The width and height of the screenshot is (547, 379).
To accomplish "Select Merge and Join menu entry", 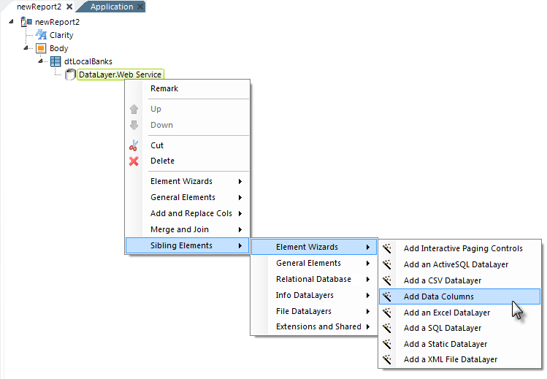I will point(188,229).
